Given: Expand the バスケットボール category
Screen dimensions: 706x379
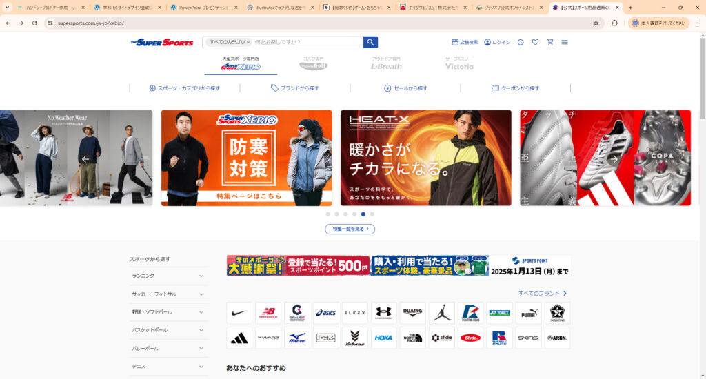Looking at the screenshot, I should tap(168, 330).
